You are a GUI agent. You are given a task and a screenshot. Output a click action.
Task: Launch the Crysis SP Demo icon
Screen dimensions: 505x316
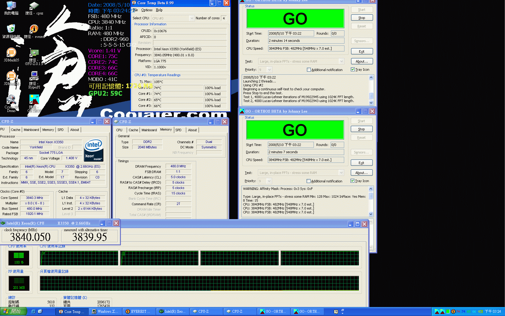[x=11, y=104]
